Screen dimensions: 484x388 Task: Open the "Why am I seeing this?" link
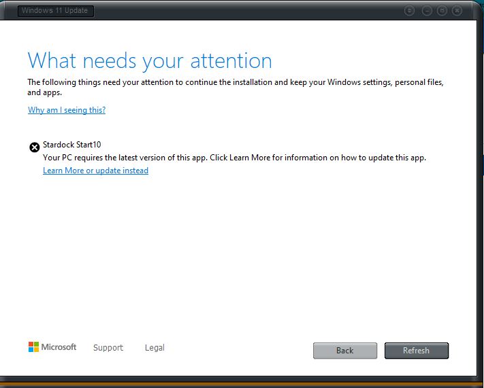point(67,110)
